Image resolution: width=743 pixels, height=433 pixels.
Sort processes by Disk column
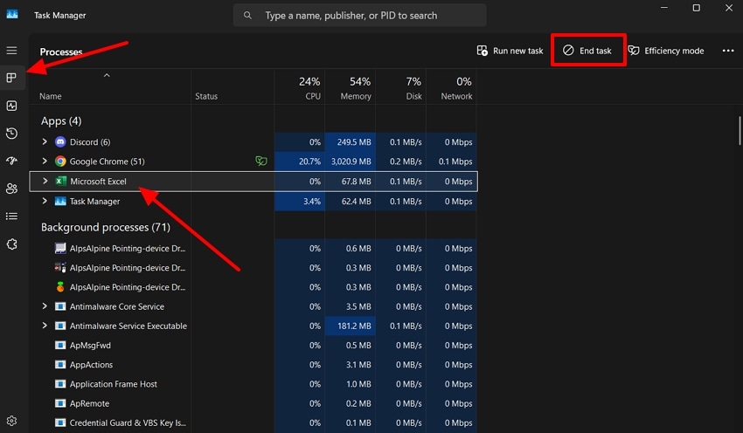tap(401, 88)
